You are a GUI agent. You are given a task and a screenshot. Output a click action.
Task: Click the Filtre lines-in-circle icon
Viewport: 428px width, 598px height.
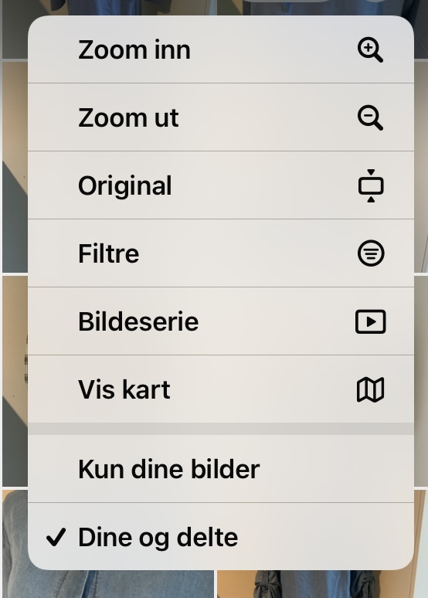coord(371,253)
